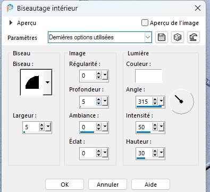This screenshot has width=210, height=192.
Task: Open the Paramètres presets dropdown
Action: (148, 37)
